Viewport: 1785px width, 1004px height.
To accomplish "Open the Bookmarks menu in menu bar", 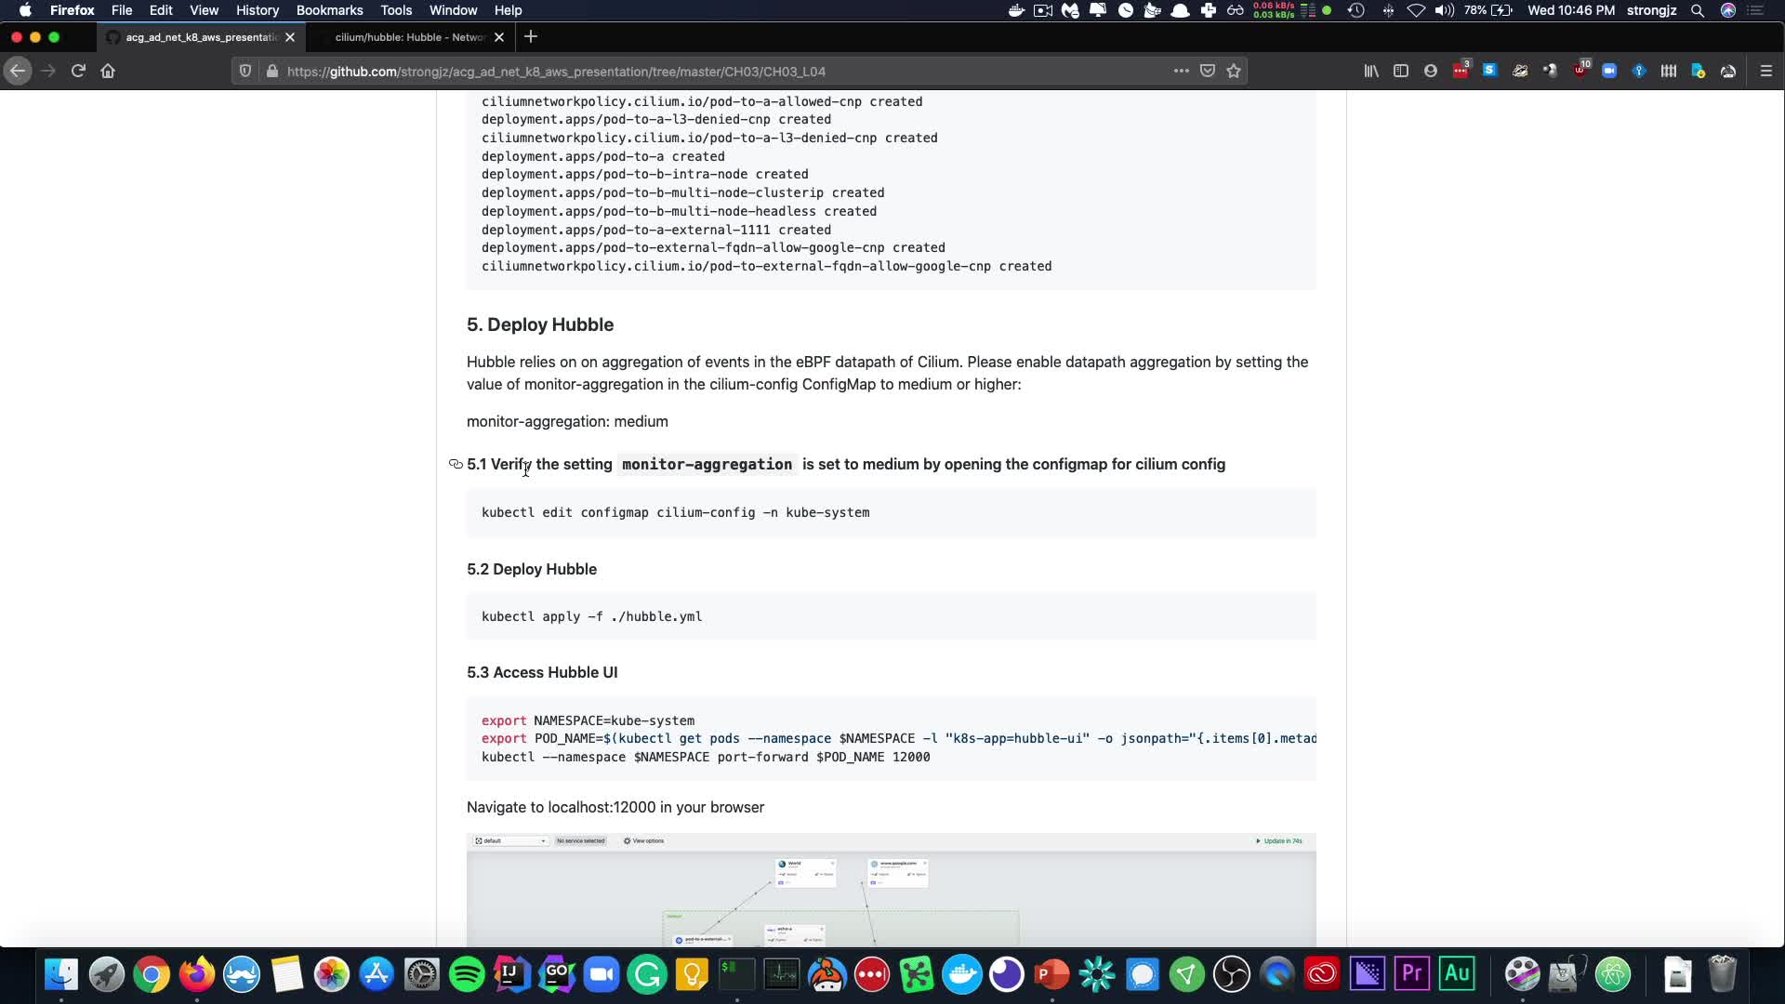I will [329, 10].
